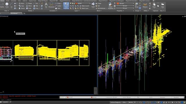Click the Array tool
Viewport: 186px width, 104px height.
pyautogui.click(x=36, y=8)
